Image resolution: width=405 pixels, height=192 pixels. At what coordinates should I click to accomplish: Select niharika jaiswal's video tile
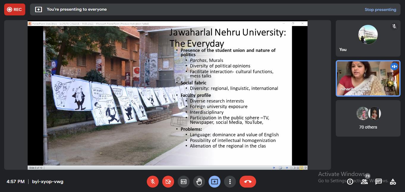tap(368, 79)
